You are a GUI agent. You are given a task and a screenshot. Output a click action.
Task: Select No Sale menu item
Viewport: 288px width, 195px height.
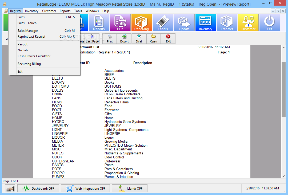point(44,50)
